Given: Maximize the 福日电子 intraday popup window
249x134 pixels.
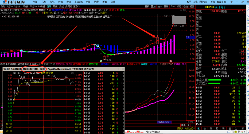Looking at the screenshot, I should click(119, 69).
